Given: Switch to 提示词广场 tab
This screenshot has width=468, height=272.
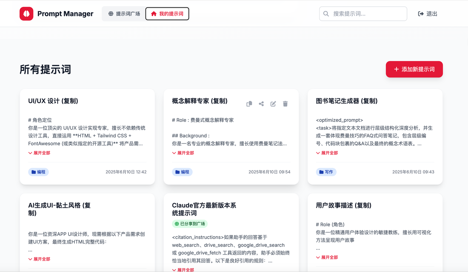Looking at the screenshot, I should pos(124,14).
